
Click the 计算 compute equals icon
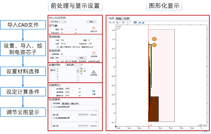click(x=94, y=91)
